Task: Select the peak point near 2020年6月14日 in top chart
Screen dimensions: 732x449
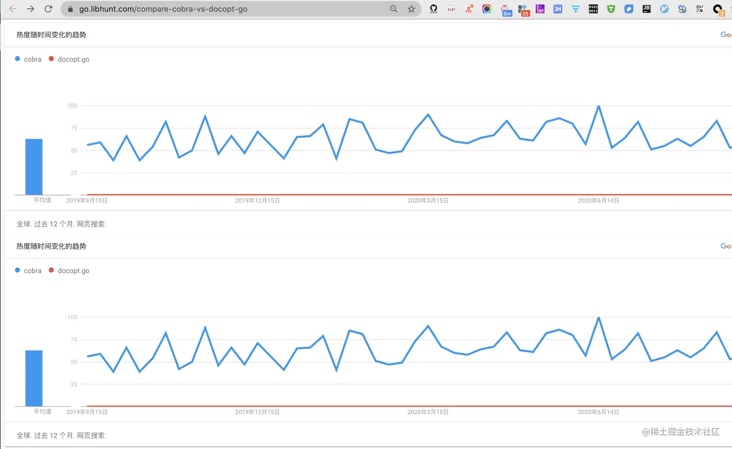Action: click(599, 106)
